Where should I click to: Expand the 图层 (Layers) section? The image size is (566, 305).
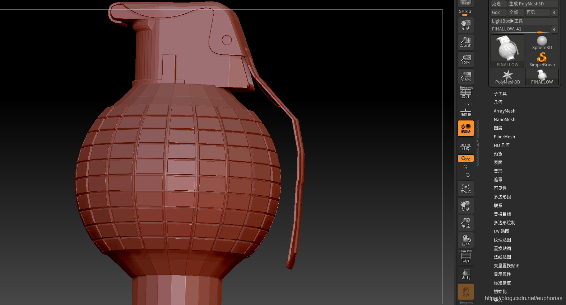click(498, 128)
